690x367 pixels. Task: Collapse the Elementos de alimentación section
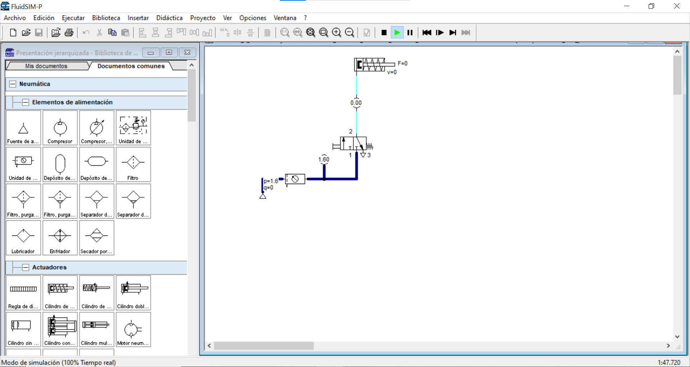click(26, 102)
